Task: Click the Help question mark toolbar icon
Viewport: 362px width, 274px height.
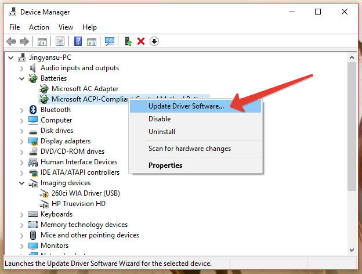Action: 78,41
